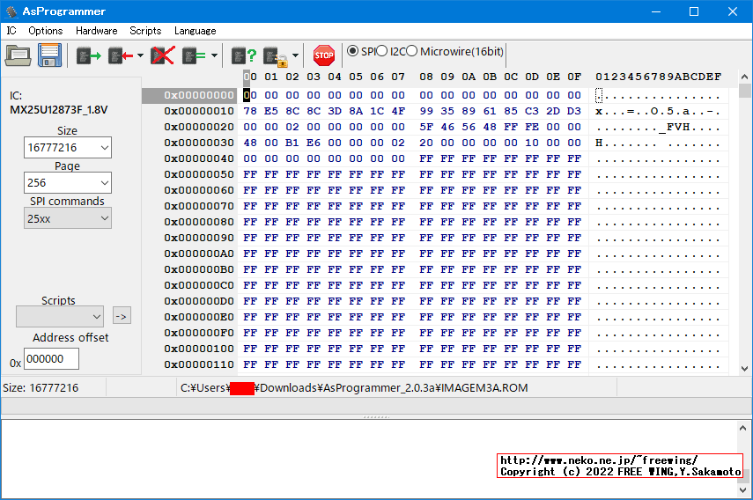Screen dimensions: 753x500
Task: Select the I2C radio button
Action: coord(381,51)
